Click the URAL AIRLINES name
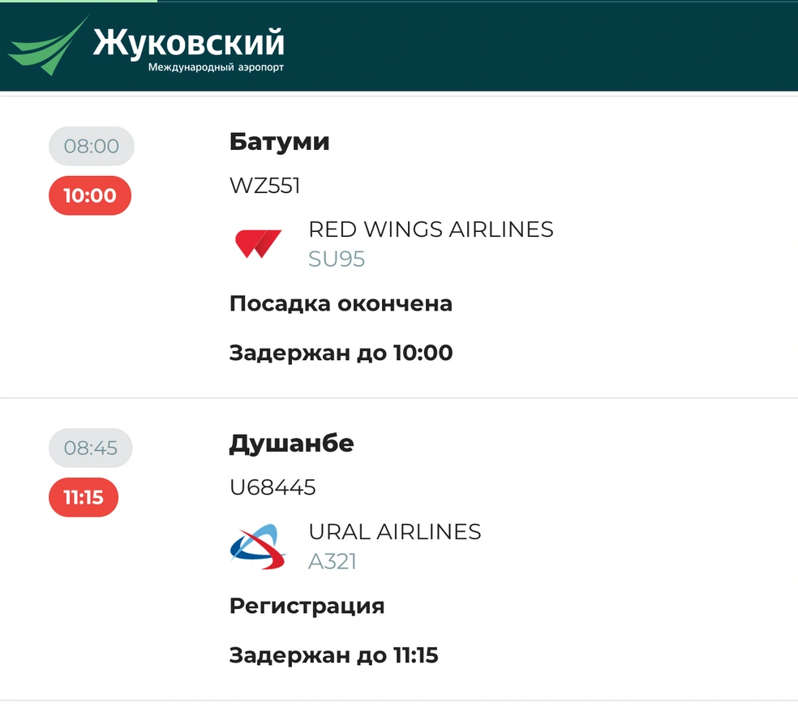 (x=395, y=532)
